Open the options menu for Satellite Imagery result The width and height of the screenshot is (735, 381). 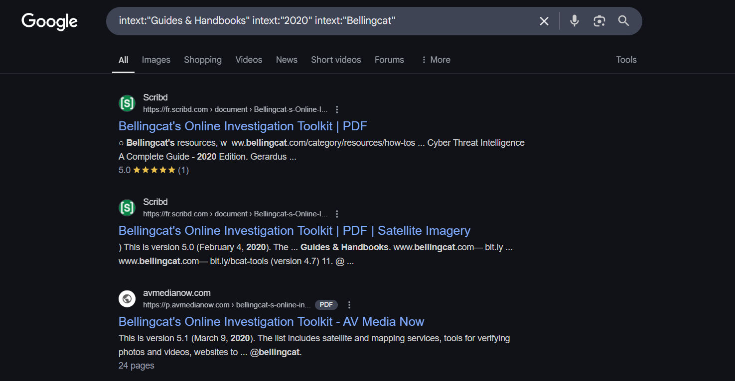click(x=337, y=214)
